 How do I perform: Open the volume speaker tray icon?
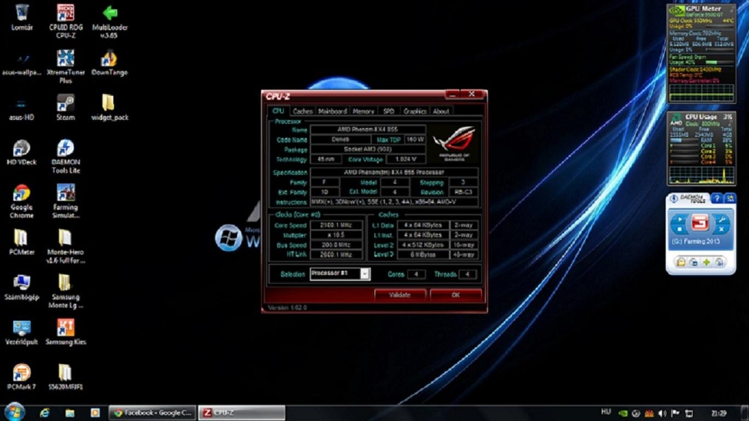point(662,413)
